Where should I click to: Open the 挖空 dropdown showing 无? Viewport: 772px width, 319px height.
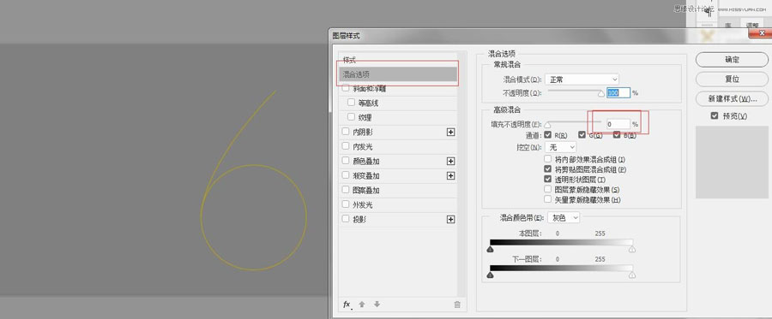click(560, 147)
